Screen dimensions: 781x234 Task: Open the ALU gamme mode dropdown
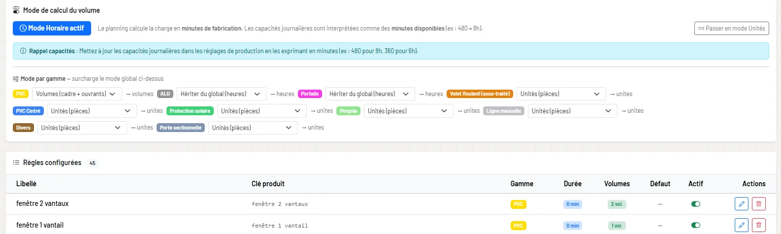(x=222, y=94)
